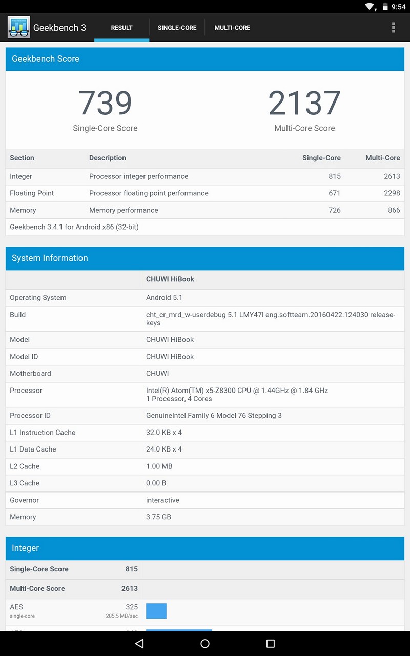Tap the Integer Single-Core Score row

(205, 569)
